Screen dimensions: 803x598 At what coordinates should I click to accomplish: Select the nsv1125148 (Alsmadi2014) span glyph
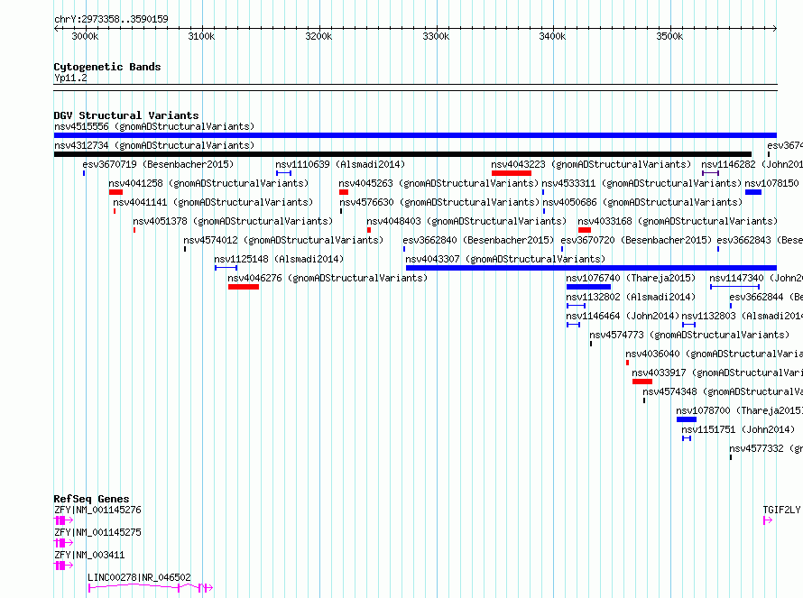click(226, 268)
